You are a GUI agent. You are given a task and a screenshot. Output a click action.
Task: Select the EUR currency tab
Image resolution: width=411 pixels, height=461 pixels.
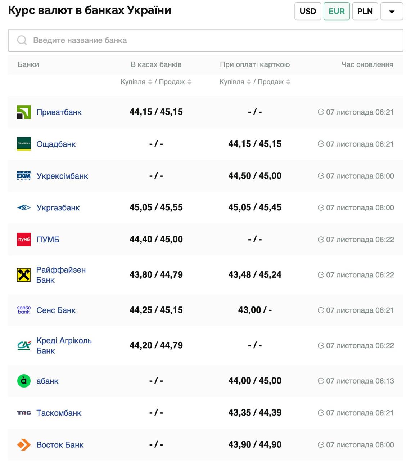[337, 11]
